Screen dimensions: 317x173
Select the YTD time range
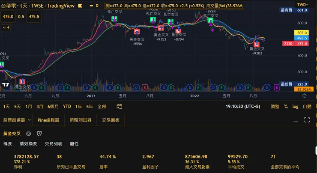coord(67,106)
